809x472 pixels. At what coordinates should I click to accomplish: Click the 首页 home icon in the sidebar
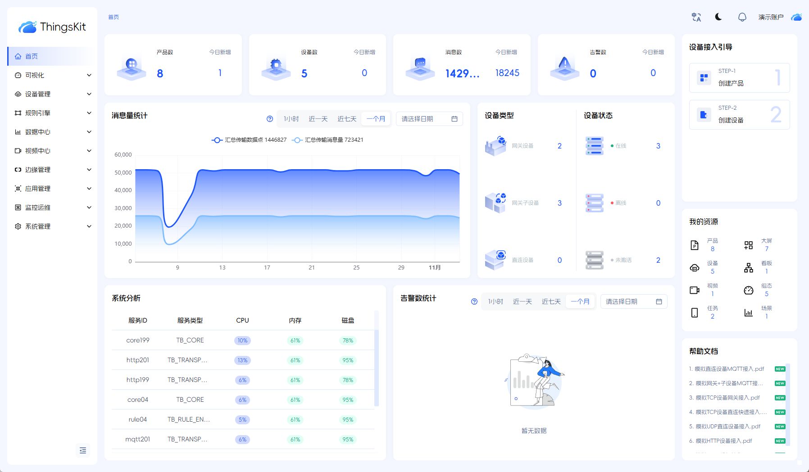(18, 56)
